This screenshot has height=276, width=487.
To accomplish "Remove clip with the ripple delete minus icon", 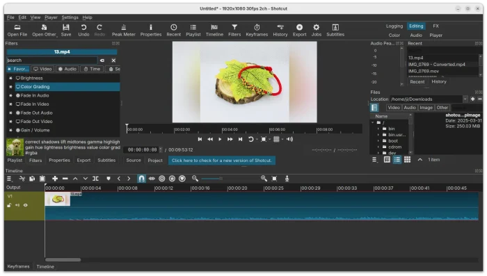I will click(x=65, y=179).
